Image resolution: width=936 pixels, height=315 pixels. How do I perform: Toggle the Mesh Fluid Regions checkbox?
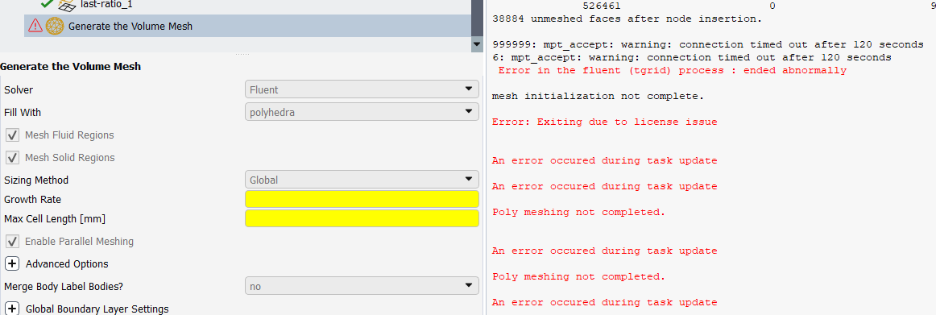click(x=12, y=135)
